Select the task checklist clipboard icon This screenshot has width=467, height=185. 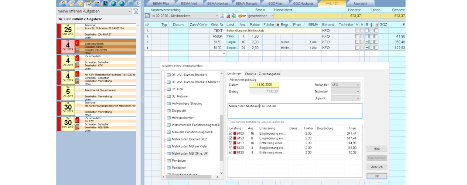point(88,4)
